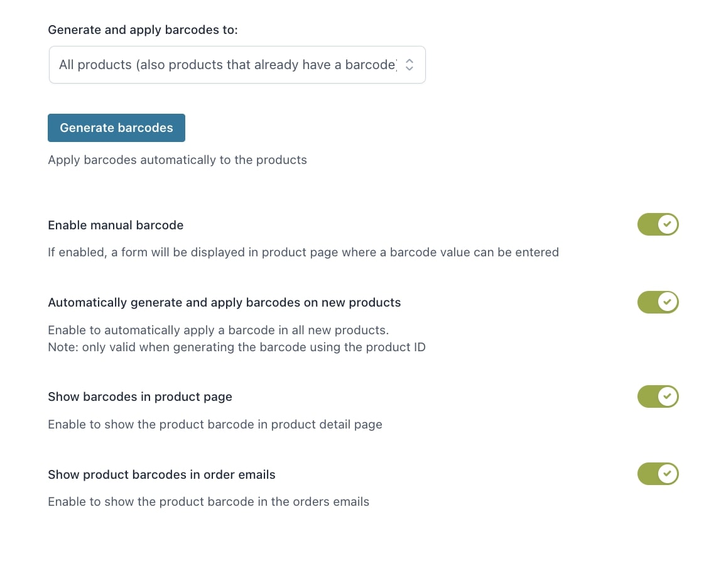Screen dimensions: 721x568
Task: Open the 'All products' barcode target dropdown
Action: [x=237, y=64]
